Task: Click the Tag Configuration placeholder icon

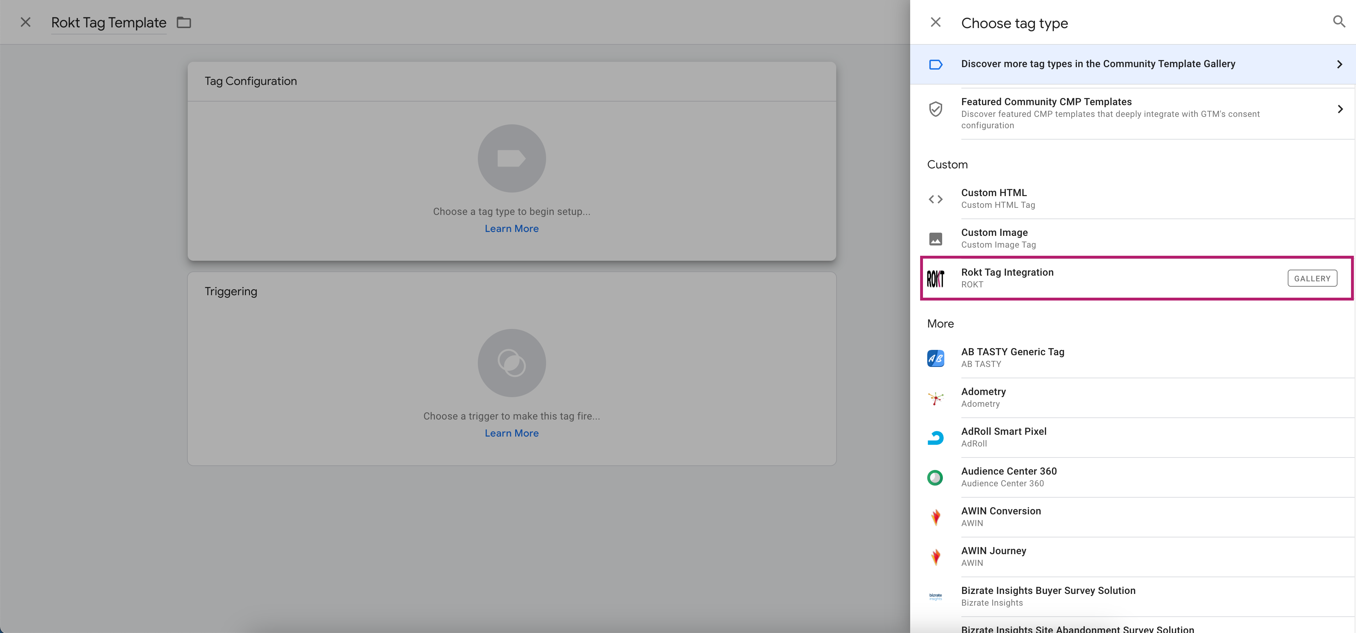Action: pyautogui.click(x=512, y=158)
